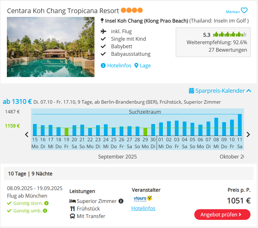
Task: Click the vtours operator logo
Action: coord(143,199)
